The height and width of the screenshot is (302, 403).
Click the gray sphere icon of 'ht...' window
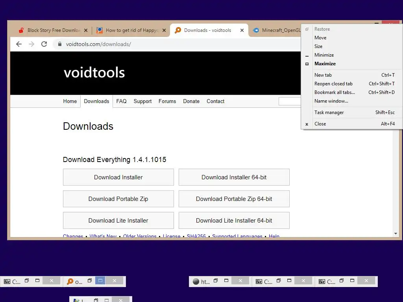[196, 282]
